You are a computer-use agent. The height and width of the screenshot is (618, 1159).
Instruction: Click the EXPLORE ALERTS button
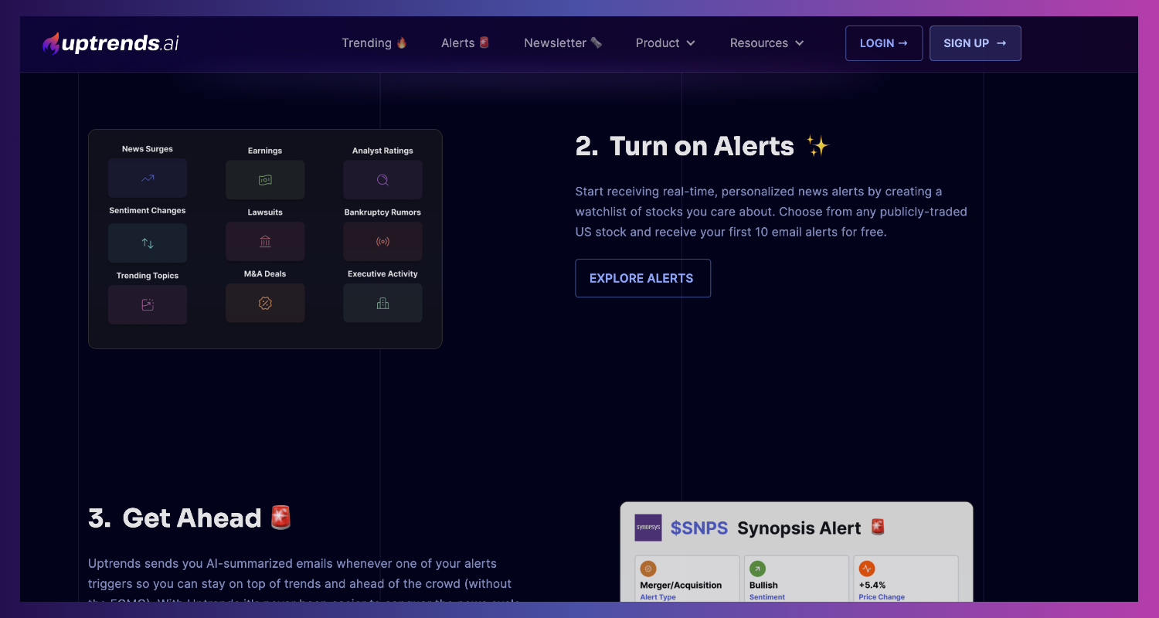(642, 278)
